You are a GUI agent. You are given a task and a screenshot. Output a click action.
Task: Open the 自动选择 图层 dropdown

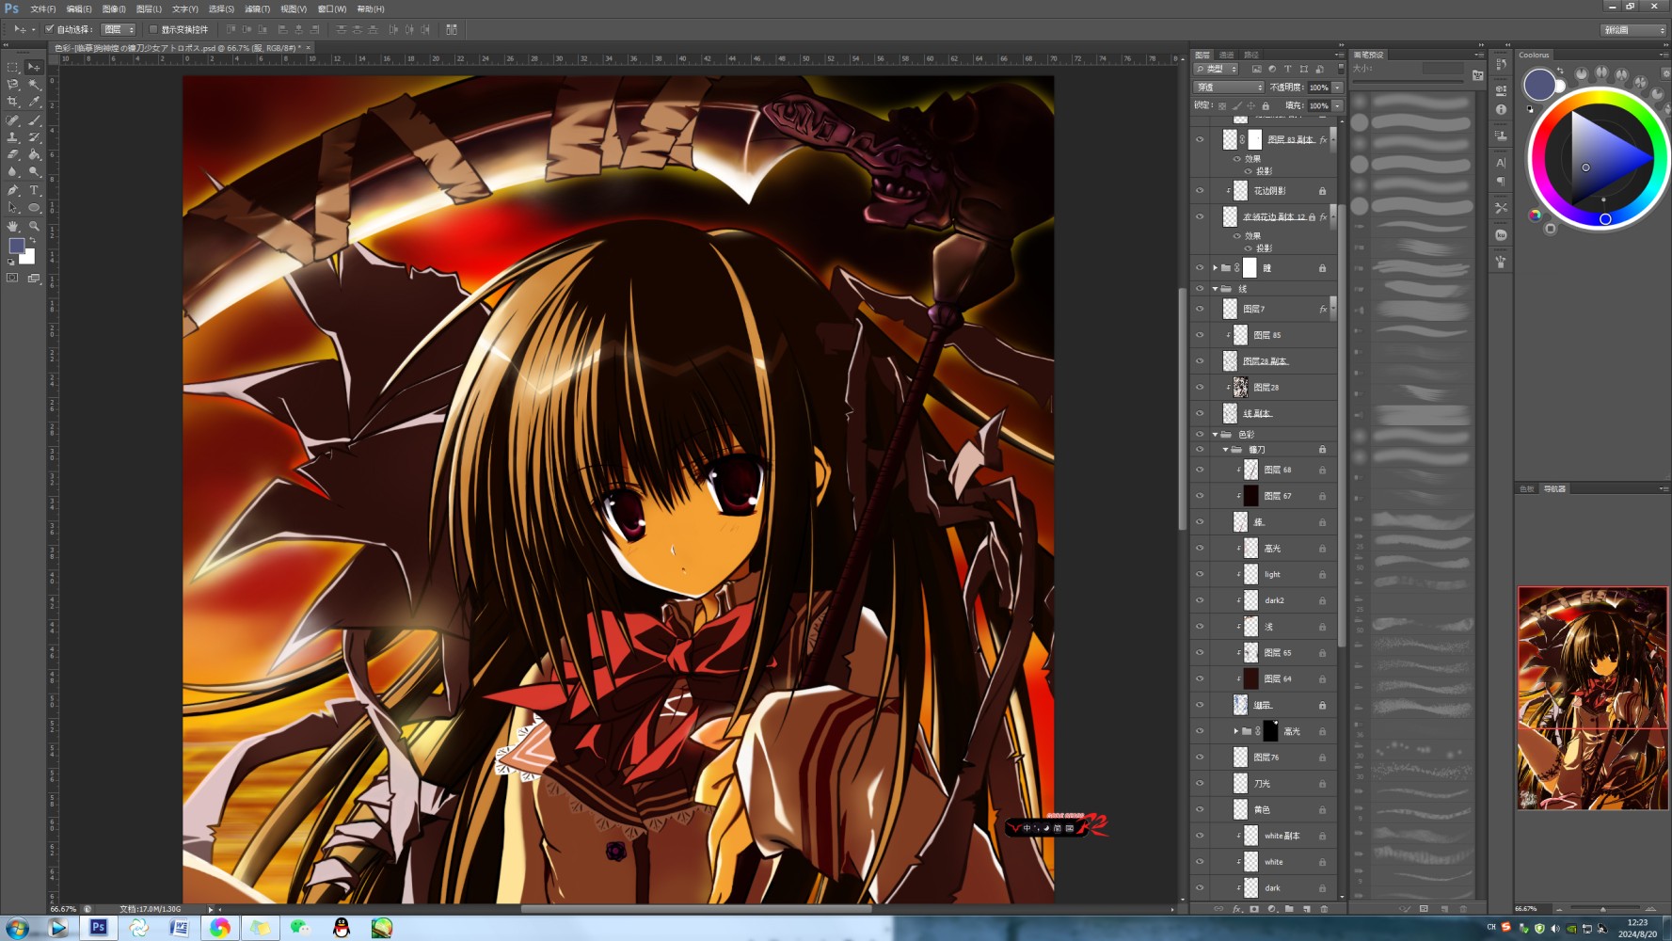point(119,29)
